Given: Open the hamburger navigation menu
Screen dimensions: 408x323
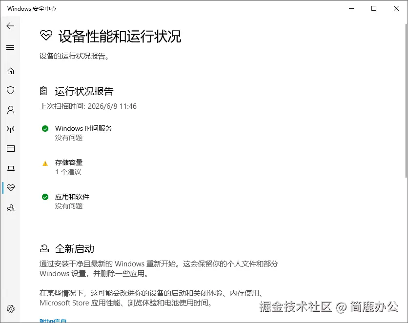Looking at the screenshot, I should (10, 48).
